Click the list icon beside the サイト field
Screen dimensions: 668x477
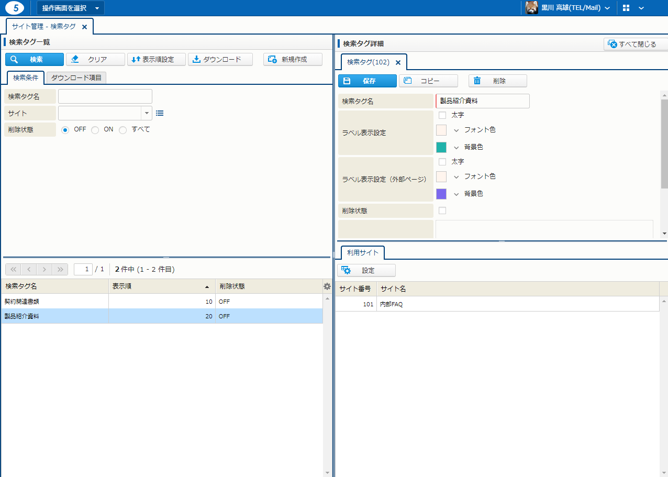click(x=160, y=113)
